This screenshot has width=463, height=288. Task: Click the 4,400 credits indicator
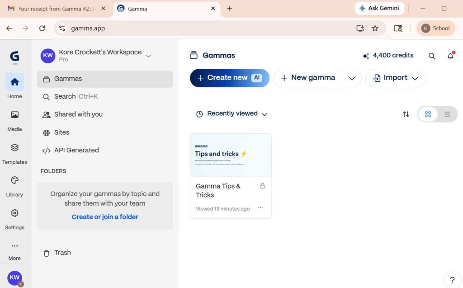(388, 56)
